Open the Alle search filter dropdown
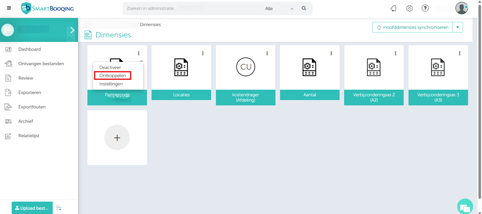This screenshot has width=482, height=214. (x=279, y=9)
